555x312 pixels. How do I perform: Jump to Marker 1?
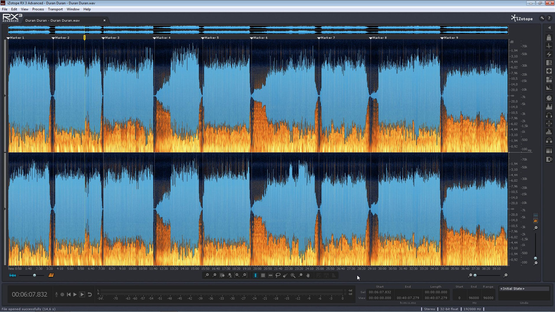point(16,38)
